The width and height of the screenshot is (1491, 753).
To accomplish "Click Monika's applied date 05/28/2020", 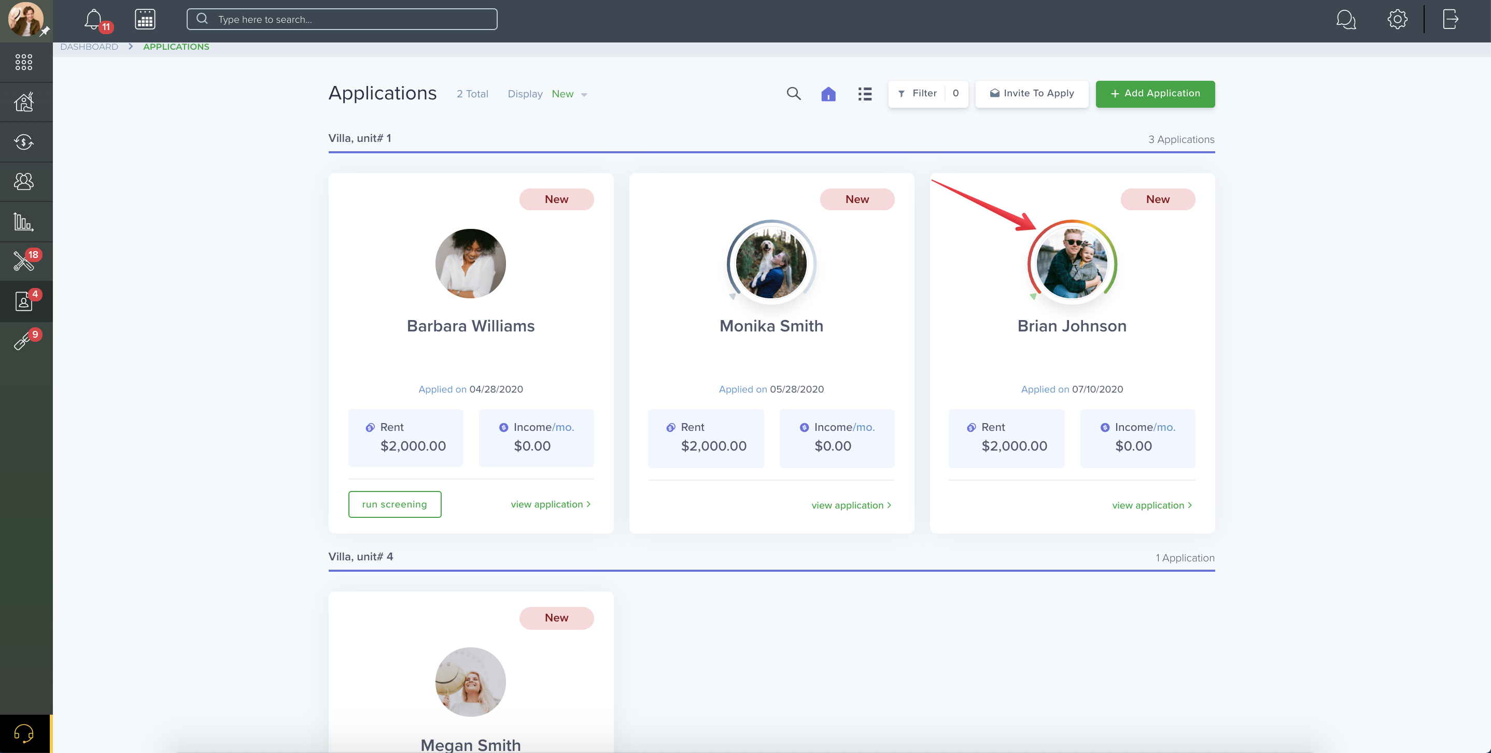I will pyautogui.click(x=796, y=389).
